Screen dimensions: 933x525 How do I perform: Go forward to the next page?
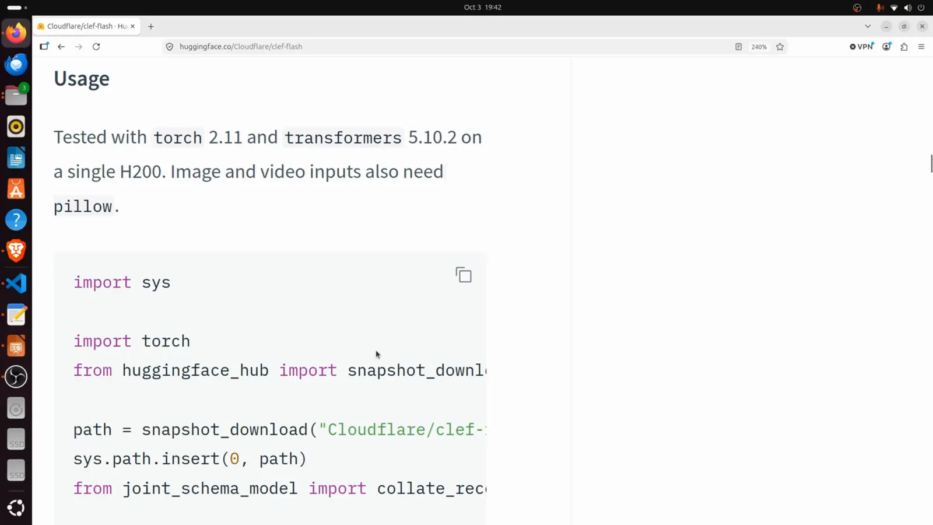pos(79,47)
